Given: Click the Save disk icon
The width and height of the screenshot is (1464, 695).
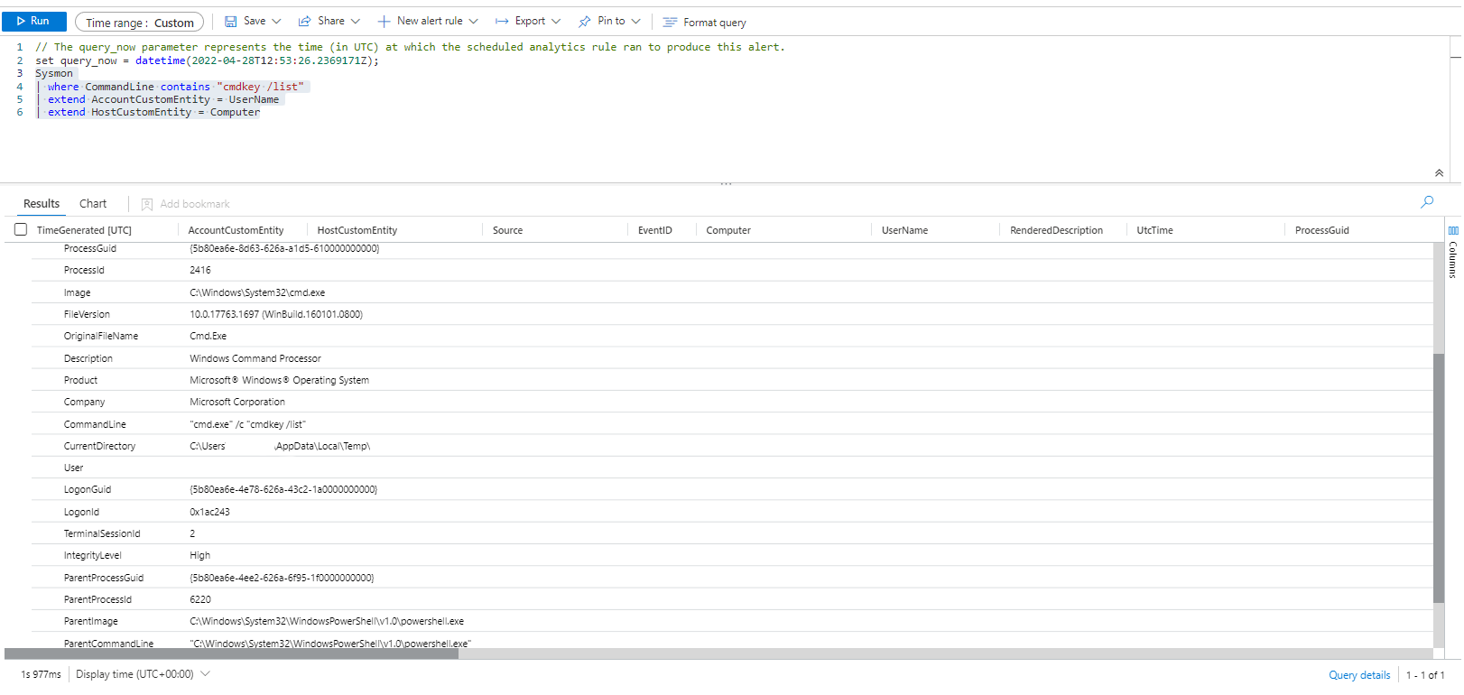Looking at the screenshot, I should (x=231, y=22).
